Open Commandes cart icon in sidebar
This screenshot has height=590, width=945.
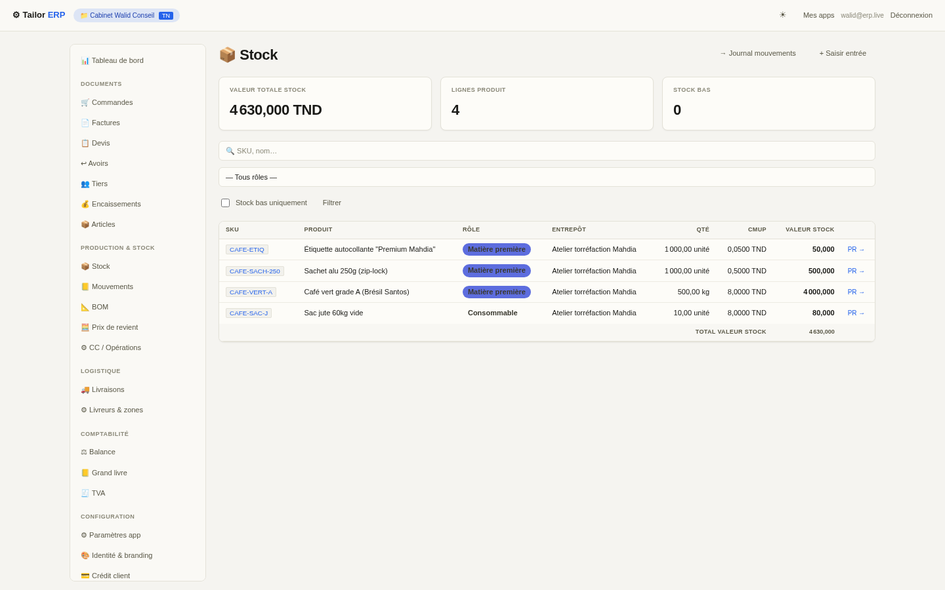[85, 102]
